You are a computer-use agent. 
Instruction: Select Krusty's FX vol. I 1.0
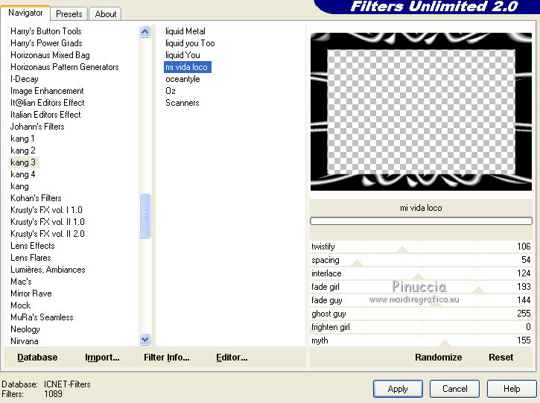tap(46, 210)
